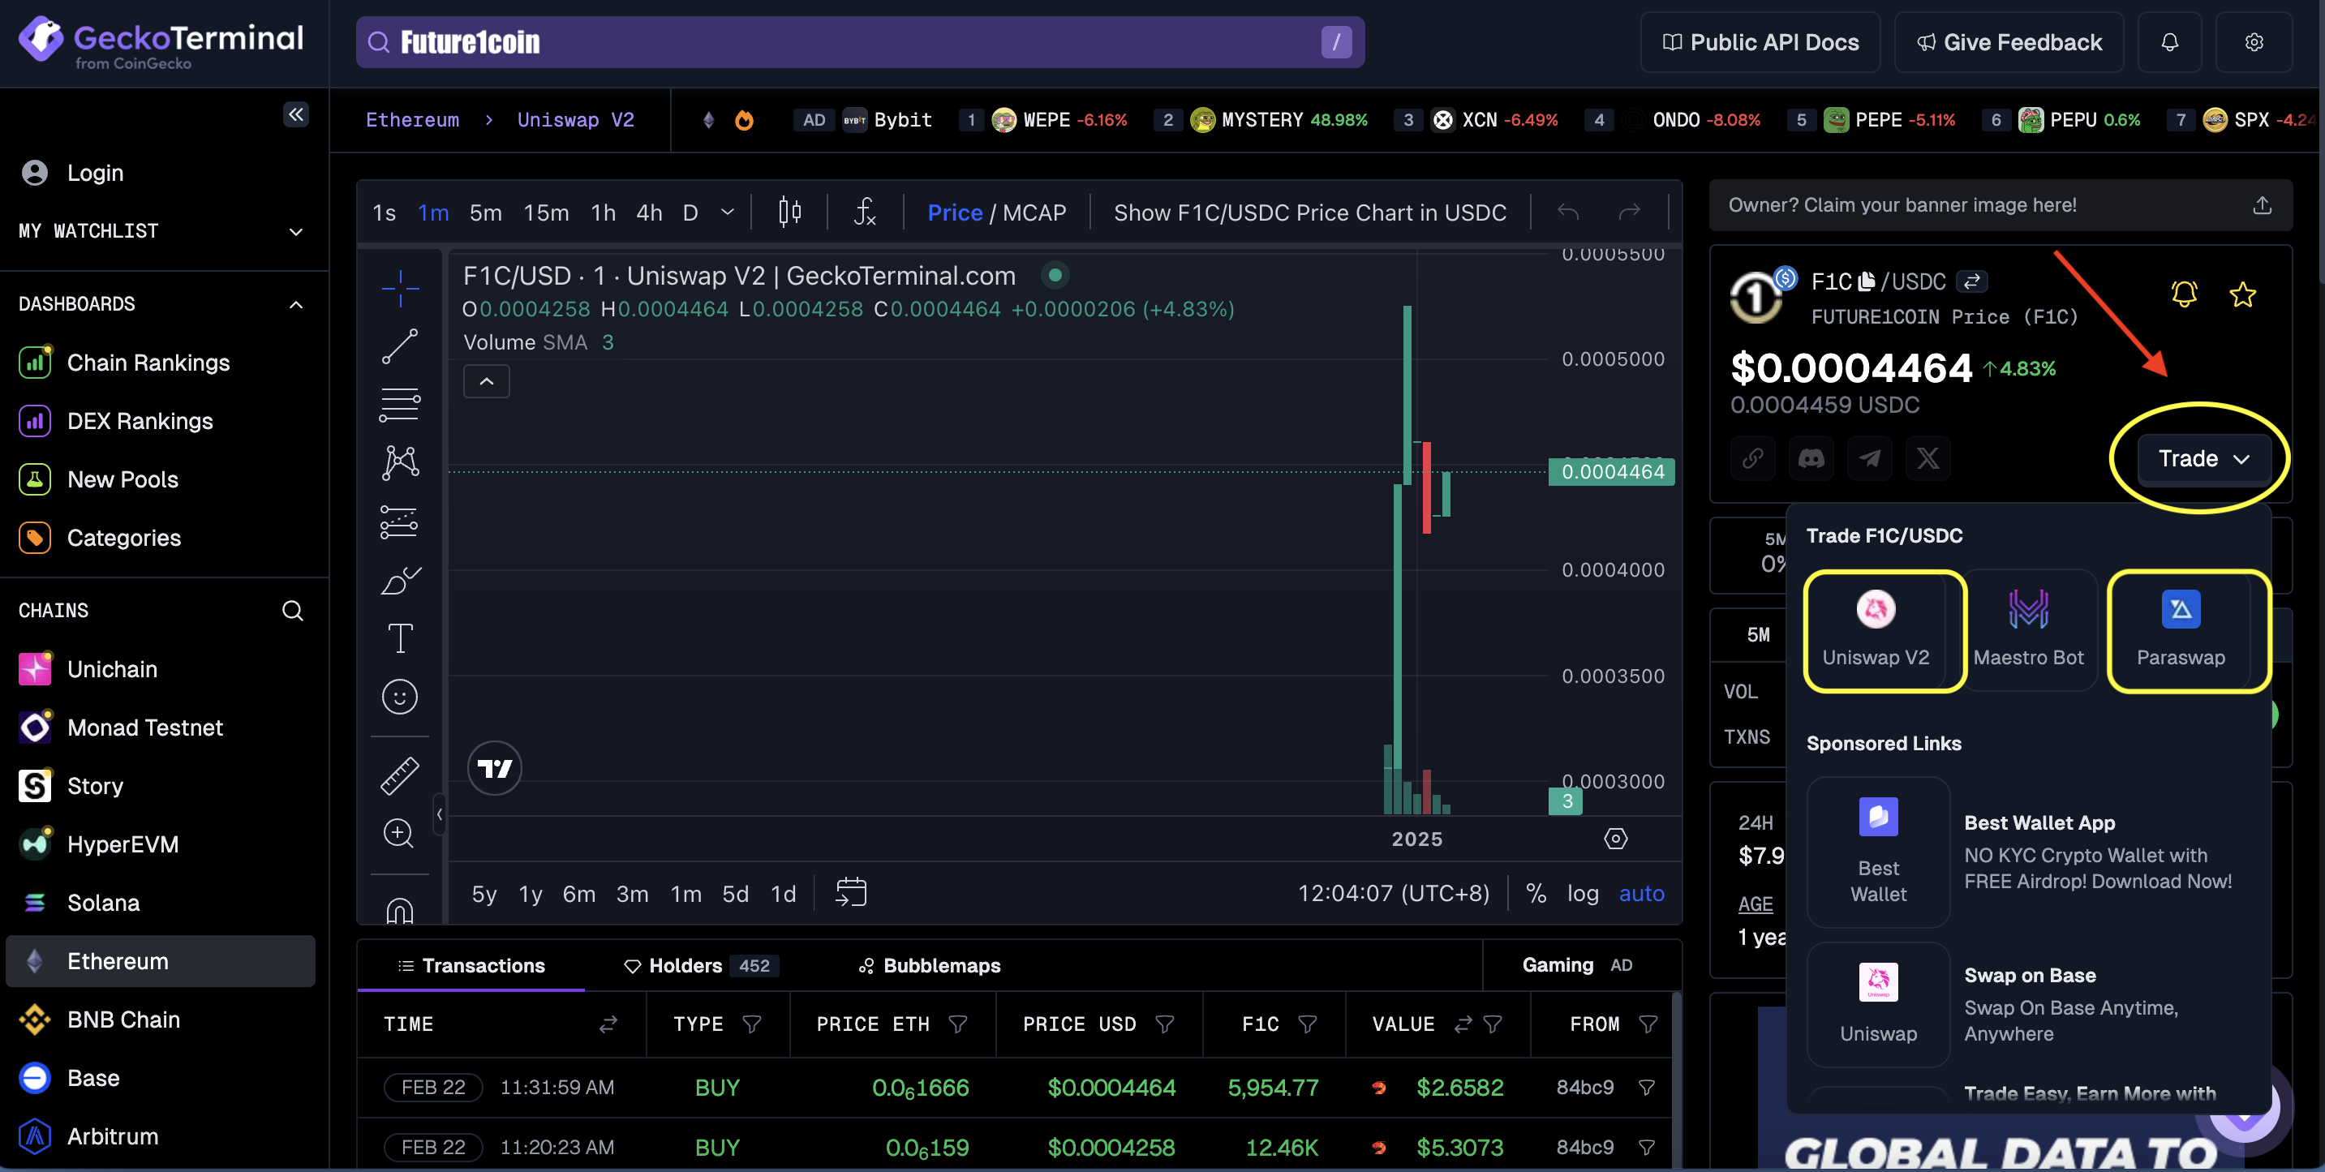
Task: Collapse the Dashboards section
Action: click(x=295, y=305)
